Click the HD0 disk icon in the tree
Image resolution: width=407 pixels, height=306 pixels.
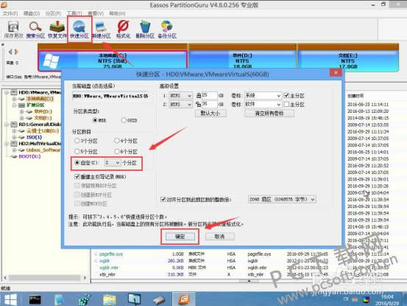(x=14, y=93)
